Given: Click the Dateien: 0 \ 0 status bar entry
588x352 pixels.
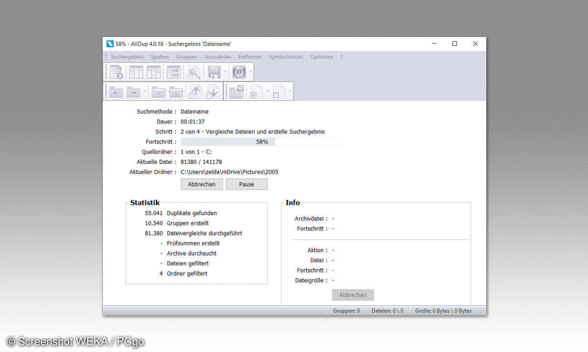Looking at the screenshot, I should tap(388, 310).
